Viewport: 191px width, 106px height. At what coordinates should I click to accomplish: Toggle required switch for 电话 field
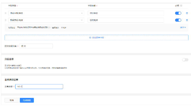[178, 20]
